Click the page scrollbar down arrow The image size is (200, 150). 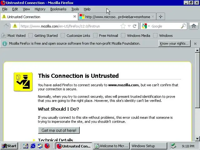[197, 139]
